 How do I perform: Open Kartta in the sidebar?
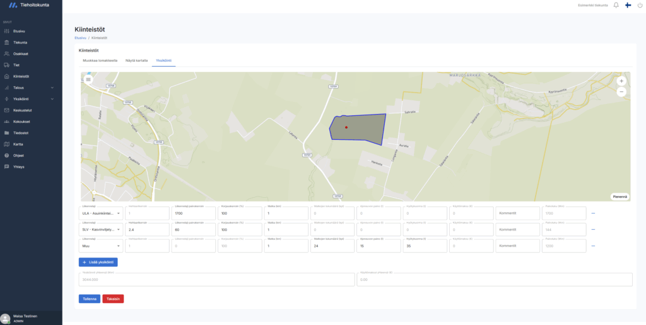(x=18, y=144)
